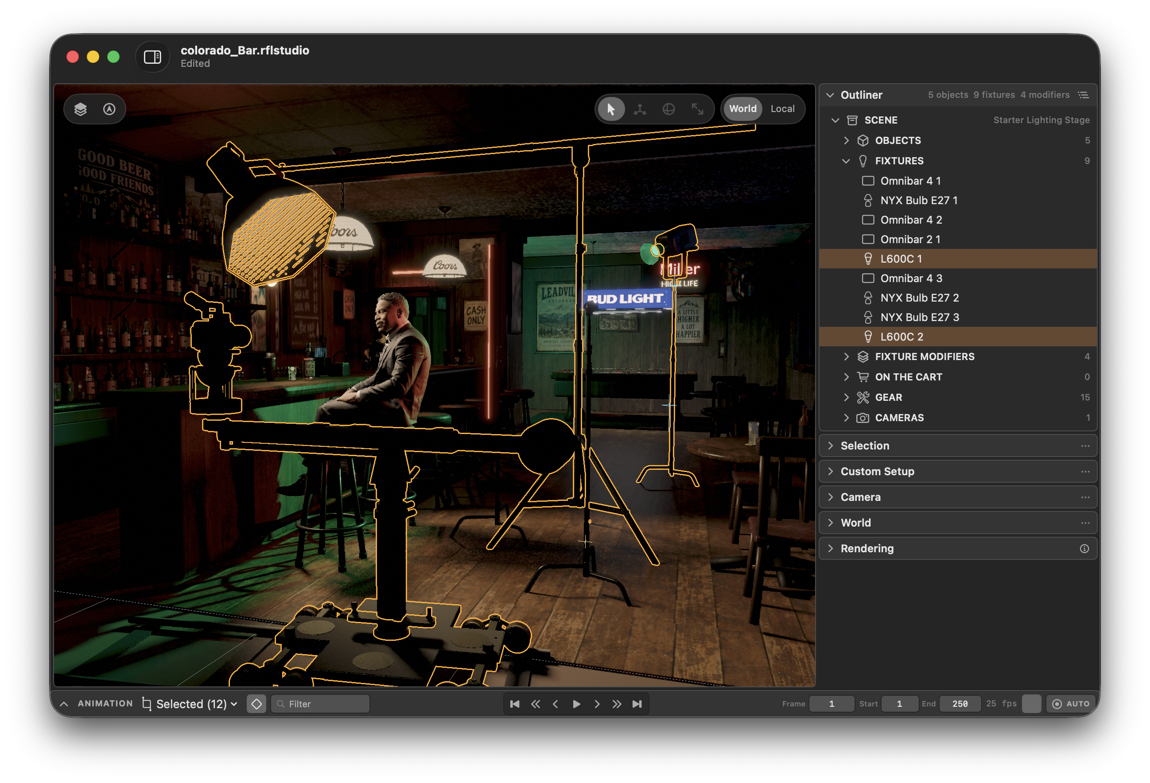The height and width of the screenshot is (783, 1150).
Task: Select the L600C 1 fixture
Action: (x=957, y=259)
